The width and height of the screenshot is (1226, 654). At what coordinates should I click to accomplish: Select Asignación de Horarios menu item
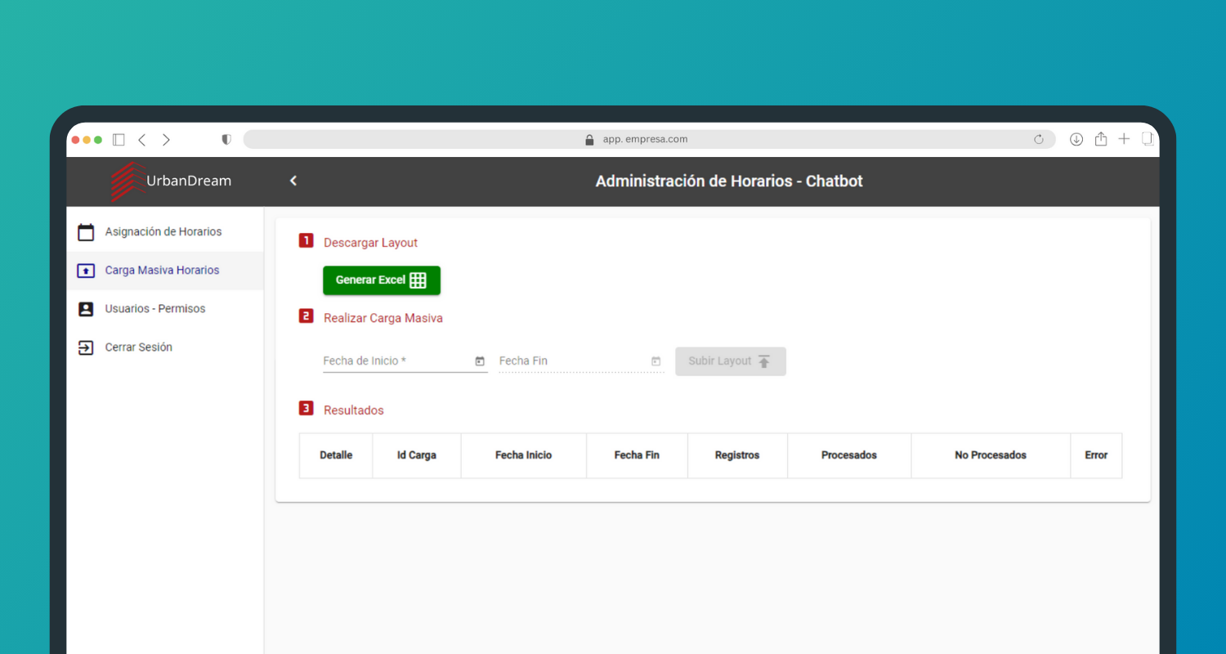pyautogui.click(x=163, y=232)
